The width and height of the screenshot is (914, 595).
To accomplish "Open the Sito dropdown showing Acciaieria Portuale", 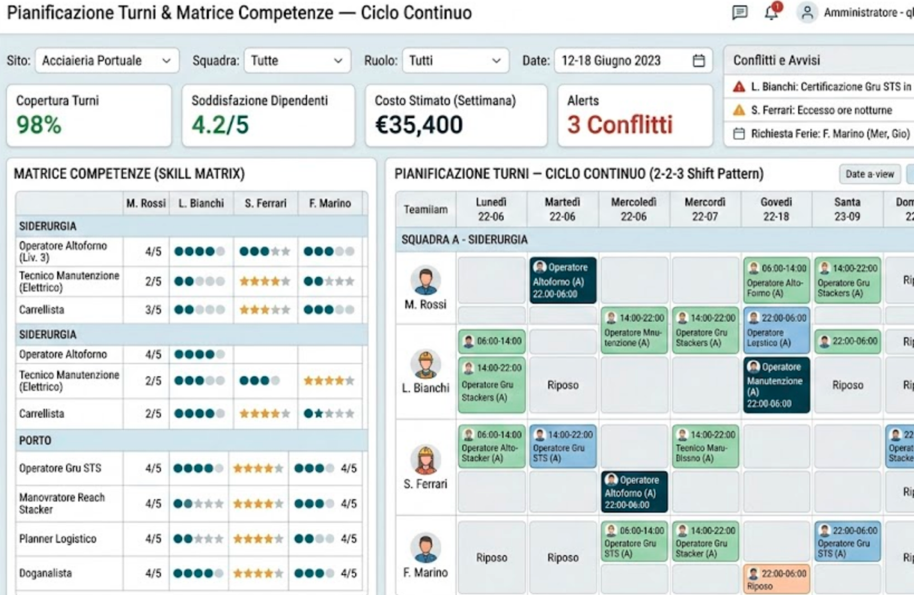I will [106, 60].
